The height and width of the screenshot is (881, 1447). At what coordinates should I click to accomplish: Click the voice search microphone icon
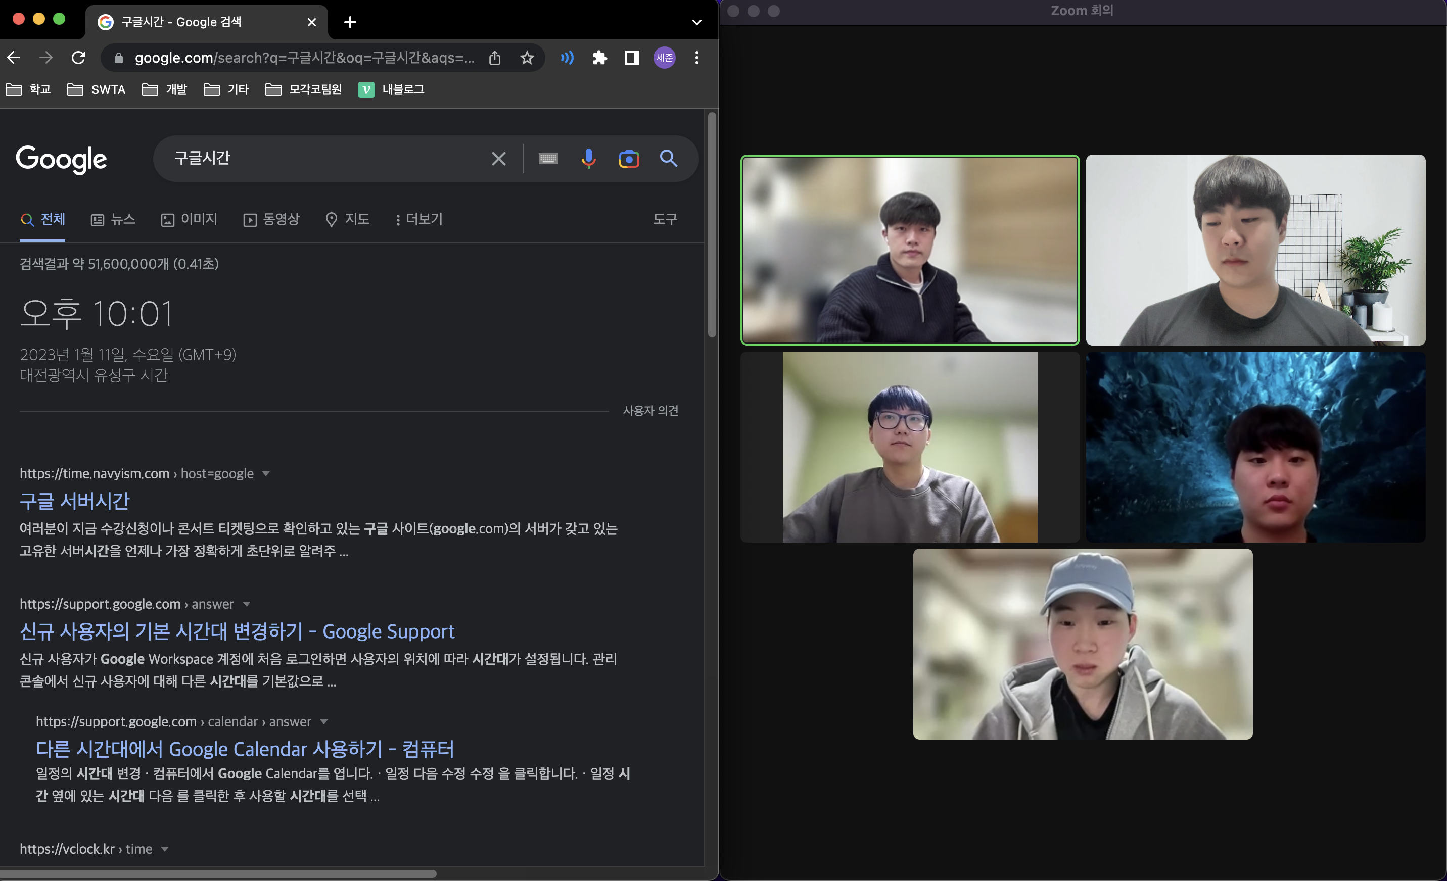tap(588, 159)
